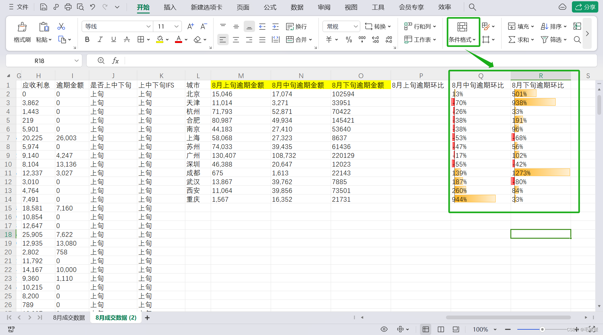Click the Print icon in quick toolbar
This screenshot has width=603, height=335.
68,7
